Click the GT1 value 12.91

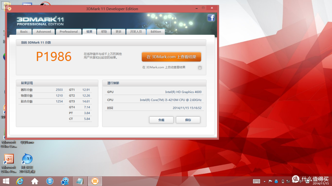86,90
